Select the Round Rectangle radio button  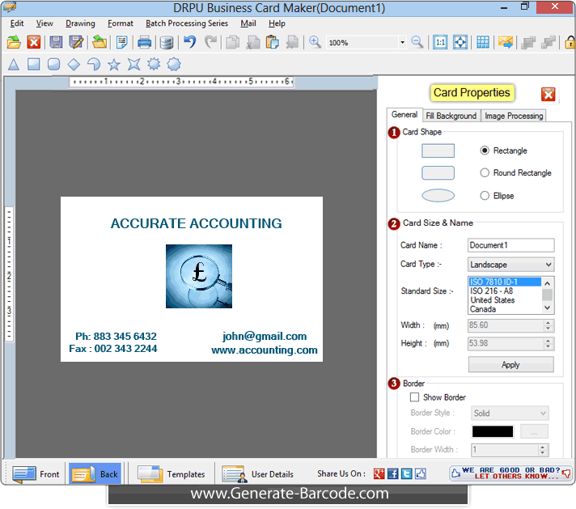(485, 172)
